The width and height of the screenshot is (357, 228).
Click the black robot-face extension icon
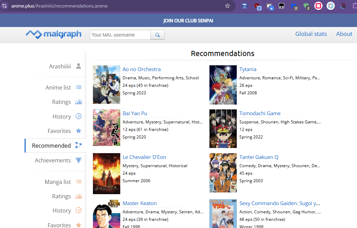pos(282,6)
